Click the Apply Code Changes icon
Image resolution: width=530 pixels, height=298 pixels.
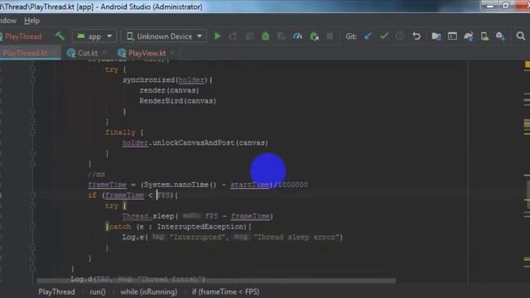click(x=249, y=36)
